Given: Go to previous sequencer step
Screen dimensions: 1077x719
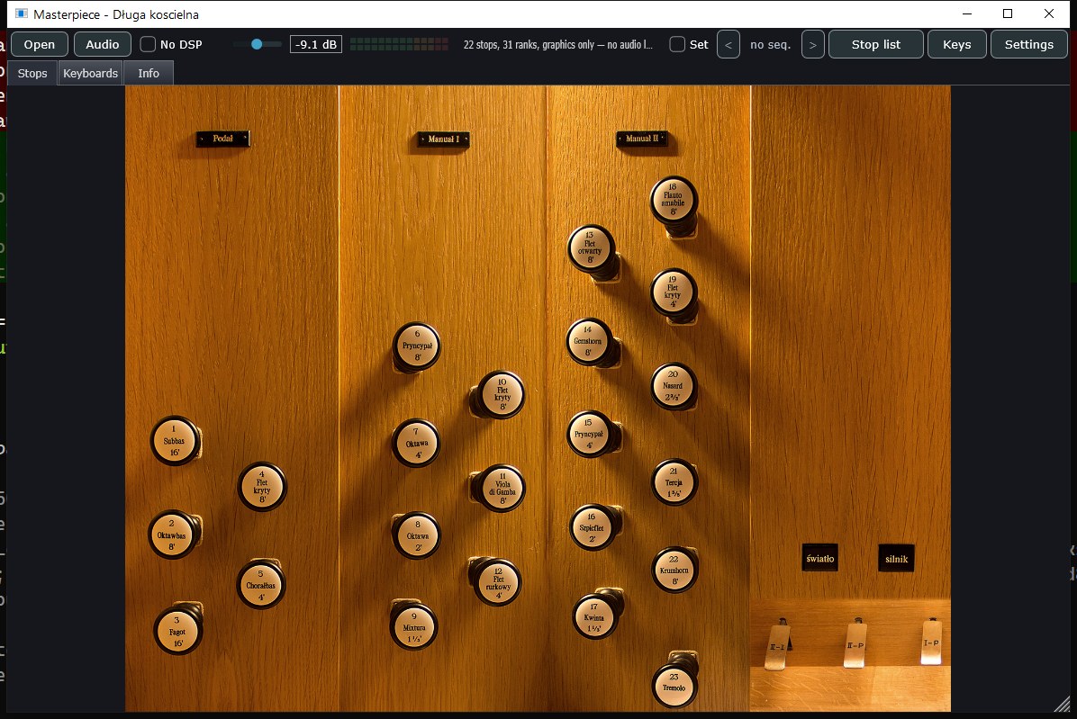Looking at the screenshot, I should [x=729, y=45].
